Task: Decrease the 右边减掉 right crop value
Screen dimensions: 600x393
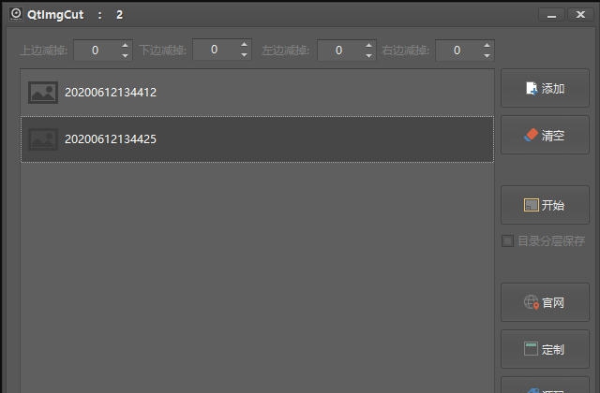Action: point(487,55)
